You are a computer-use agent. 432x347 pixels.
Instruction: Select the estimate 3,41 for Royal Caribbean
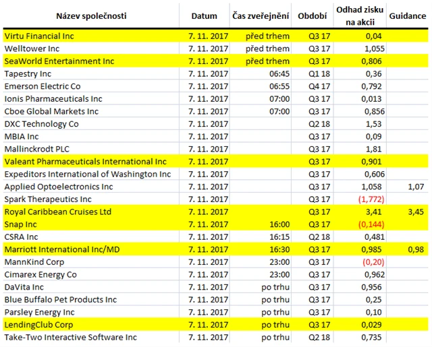[373, 212]
